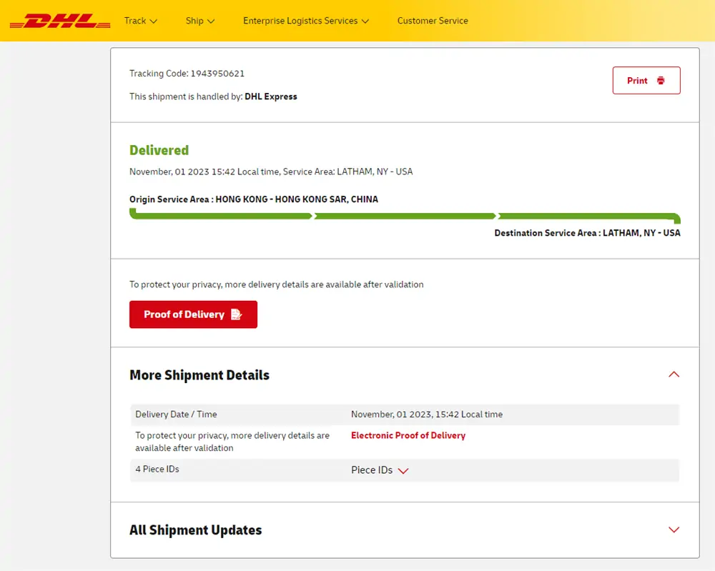Click the Print button
This screenshot has width=715, height=571.
pos(646,81)
